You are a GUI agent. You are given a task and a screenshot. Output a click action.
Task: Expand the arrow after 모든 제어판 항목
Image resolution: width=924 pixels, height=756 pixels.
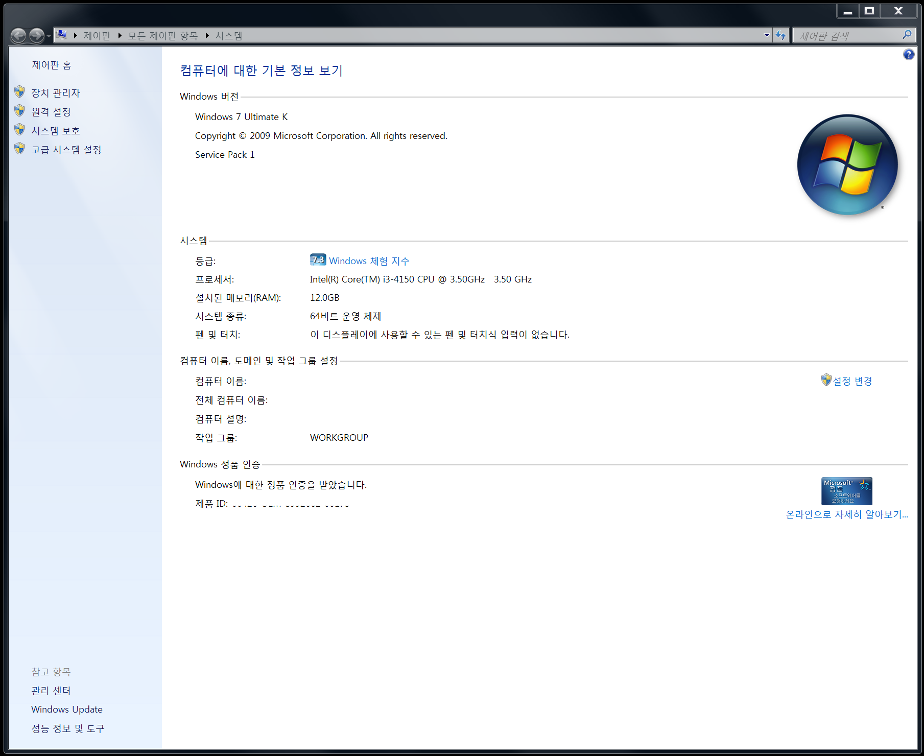(x=207, y=36)
